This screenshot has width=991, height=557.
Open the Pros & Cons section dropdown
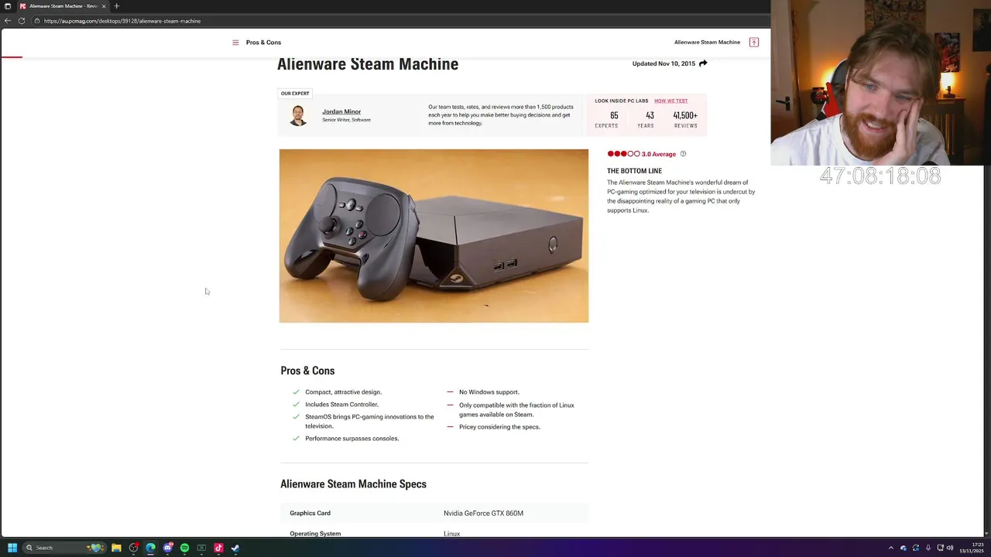263,43
